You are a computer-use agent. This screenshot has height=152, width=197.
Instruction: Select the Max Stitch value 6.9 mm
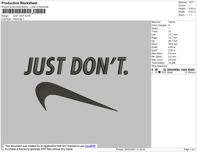172,53
